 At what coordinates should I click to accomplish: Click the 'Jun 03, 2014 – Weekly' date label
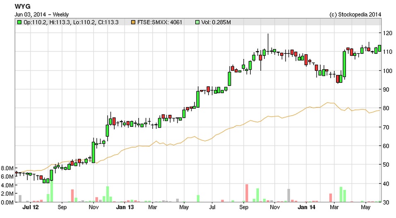[41, 15]
